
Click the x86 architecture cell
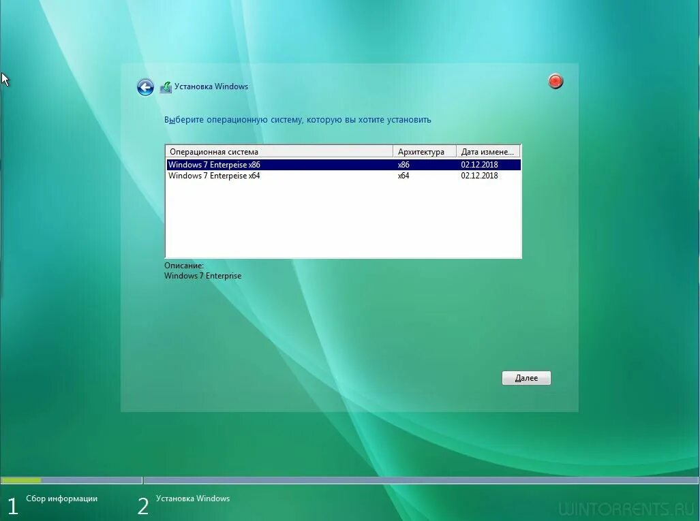click(404, 165)
